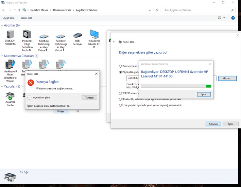Select the Bluetooth, kablosuz yazıcı ekle option
This screenshot has width=241, height=187.
[x=120, y=99]
